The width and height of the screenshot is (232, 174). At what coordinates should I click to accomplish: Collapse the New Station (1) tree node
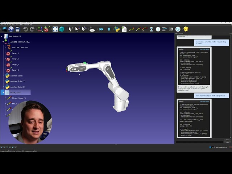1,36
